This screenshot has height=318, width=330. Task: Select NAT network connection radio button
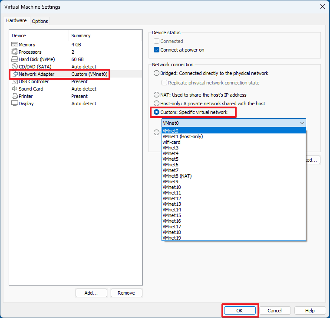157,95
